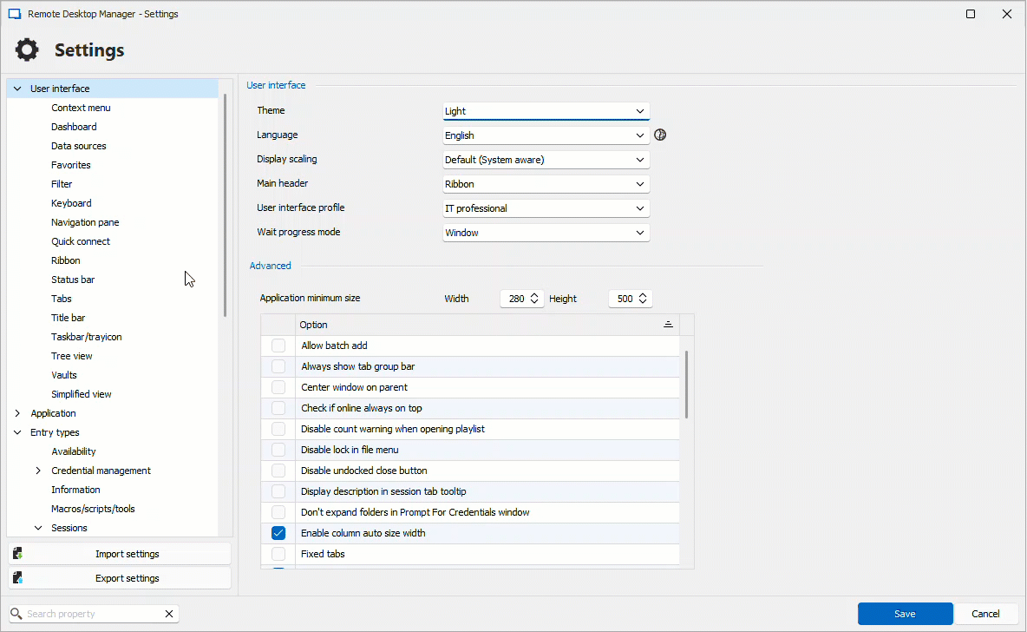The height and width of the screenshot is (632, 1027).
Task: Click the Remote Desktop Manager title bar icon
Action: pyautogui.click(x=14, y=14)
